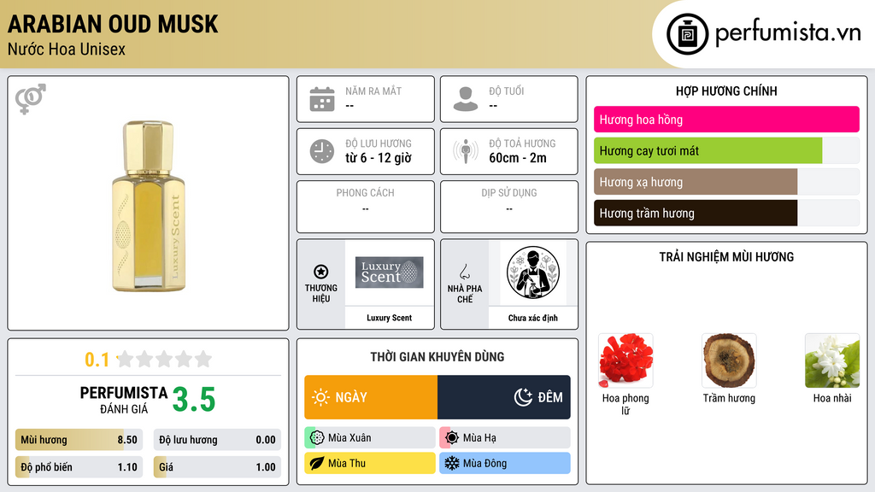Screen dimensions: 875x492
Task: Click the Trầm hương note caption
Action: click(x=729, y=398)
